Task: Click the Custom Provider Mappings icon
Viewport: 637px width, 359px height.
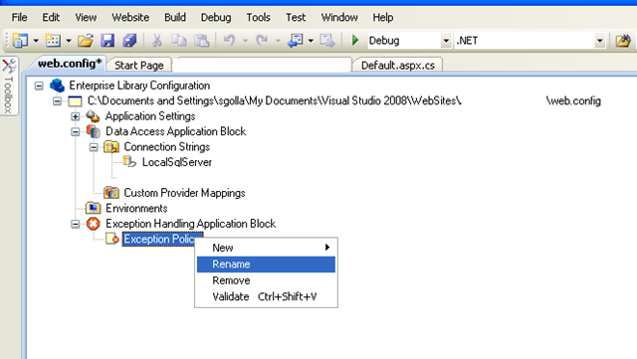Action: (110, 192)
